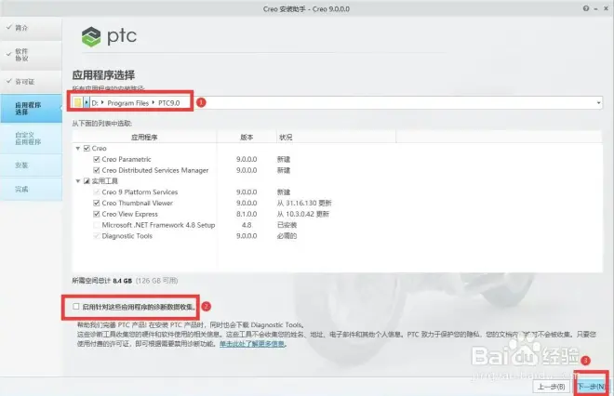Click the 上一步 back button
The width and height of the screenshot is (614, 396).
[x=551, y=385]
